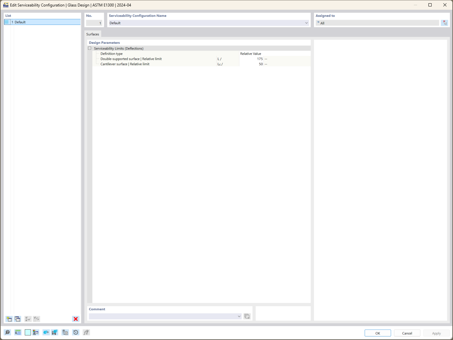
Task: Restore default values with the reset icon
Action: 76,332
